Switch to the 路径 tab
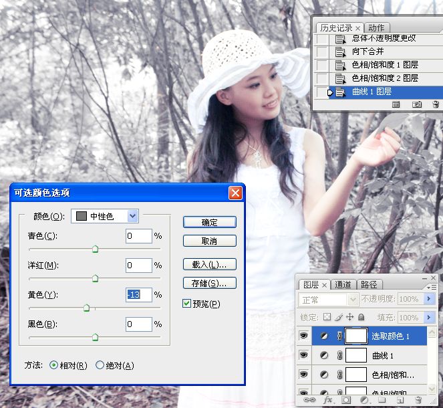 [x=369, y=285]
